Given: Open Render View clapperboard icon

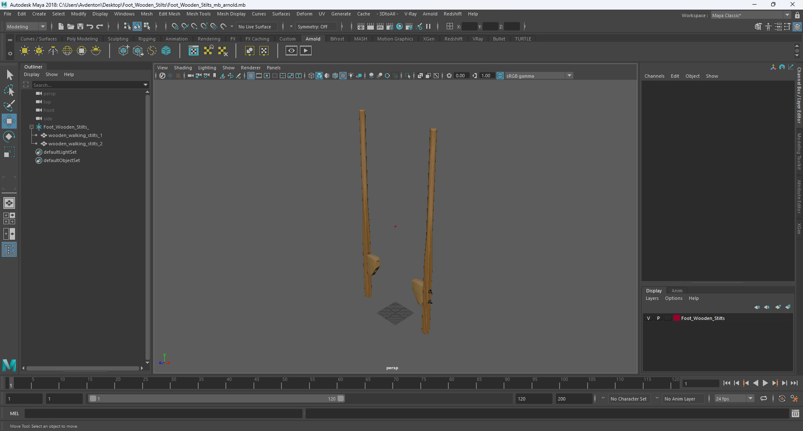Looking at the screenshot, I should click(x=361, y=26).
